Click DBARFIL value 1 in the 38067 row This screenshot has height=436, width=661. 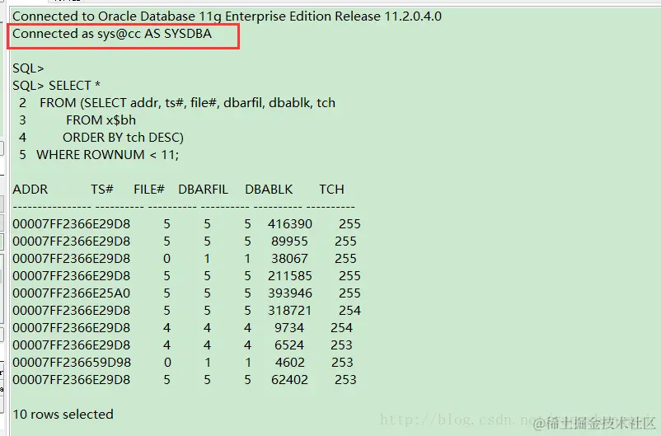(247, 259)
